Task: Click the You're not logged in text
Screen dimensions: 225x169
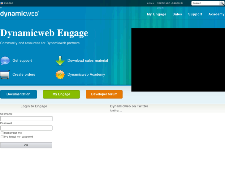Action: click(x=170, y=3)
